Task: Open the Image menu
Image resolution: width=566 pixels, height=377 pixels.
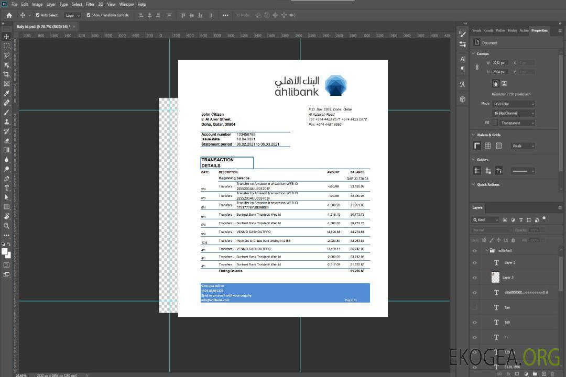Action: (37, 4)
